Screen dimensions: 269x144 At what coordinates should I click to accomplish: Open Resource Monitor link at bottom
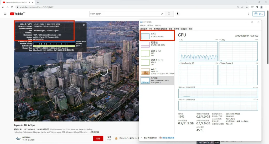pos(167,138)
